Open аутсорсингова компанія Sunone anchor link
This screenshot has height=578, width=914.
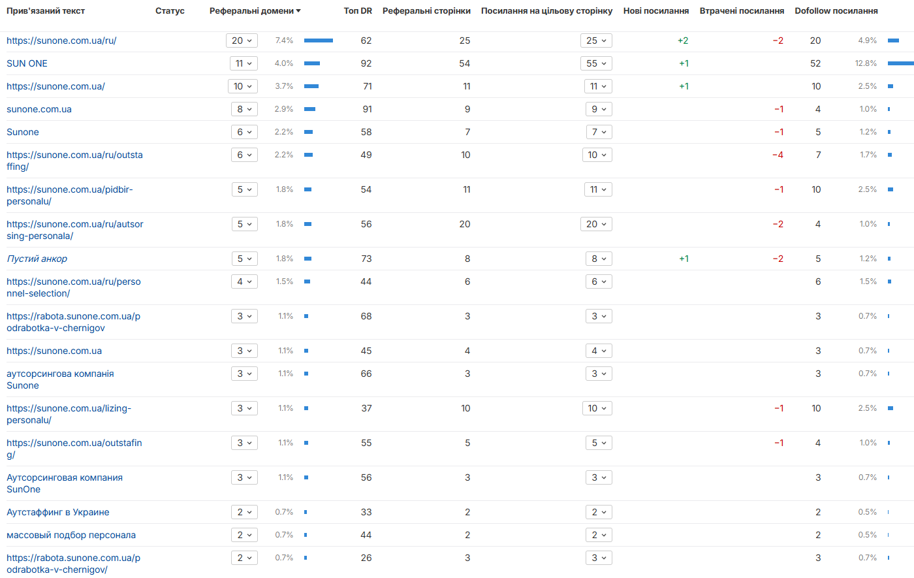pos(60,379)
